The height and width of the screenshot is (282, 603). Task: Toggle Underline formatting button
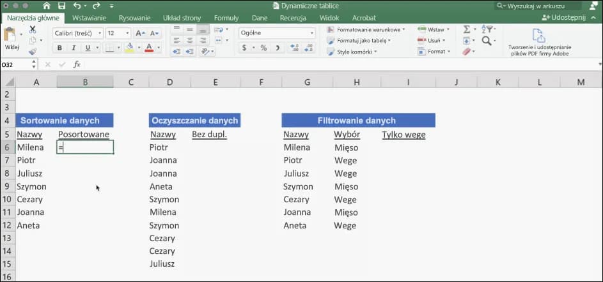88,48
